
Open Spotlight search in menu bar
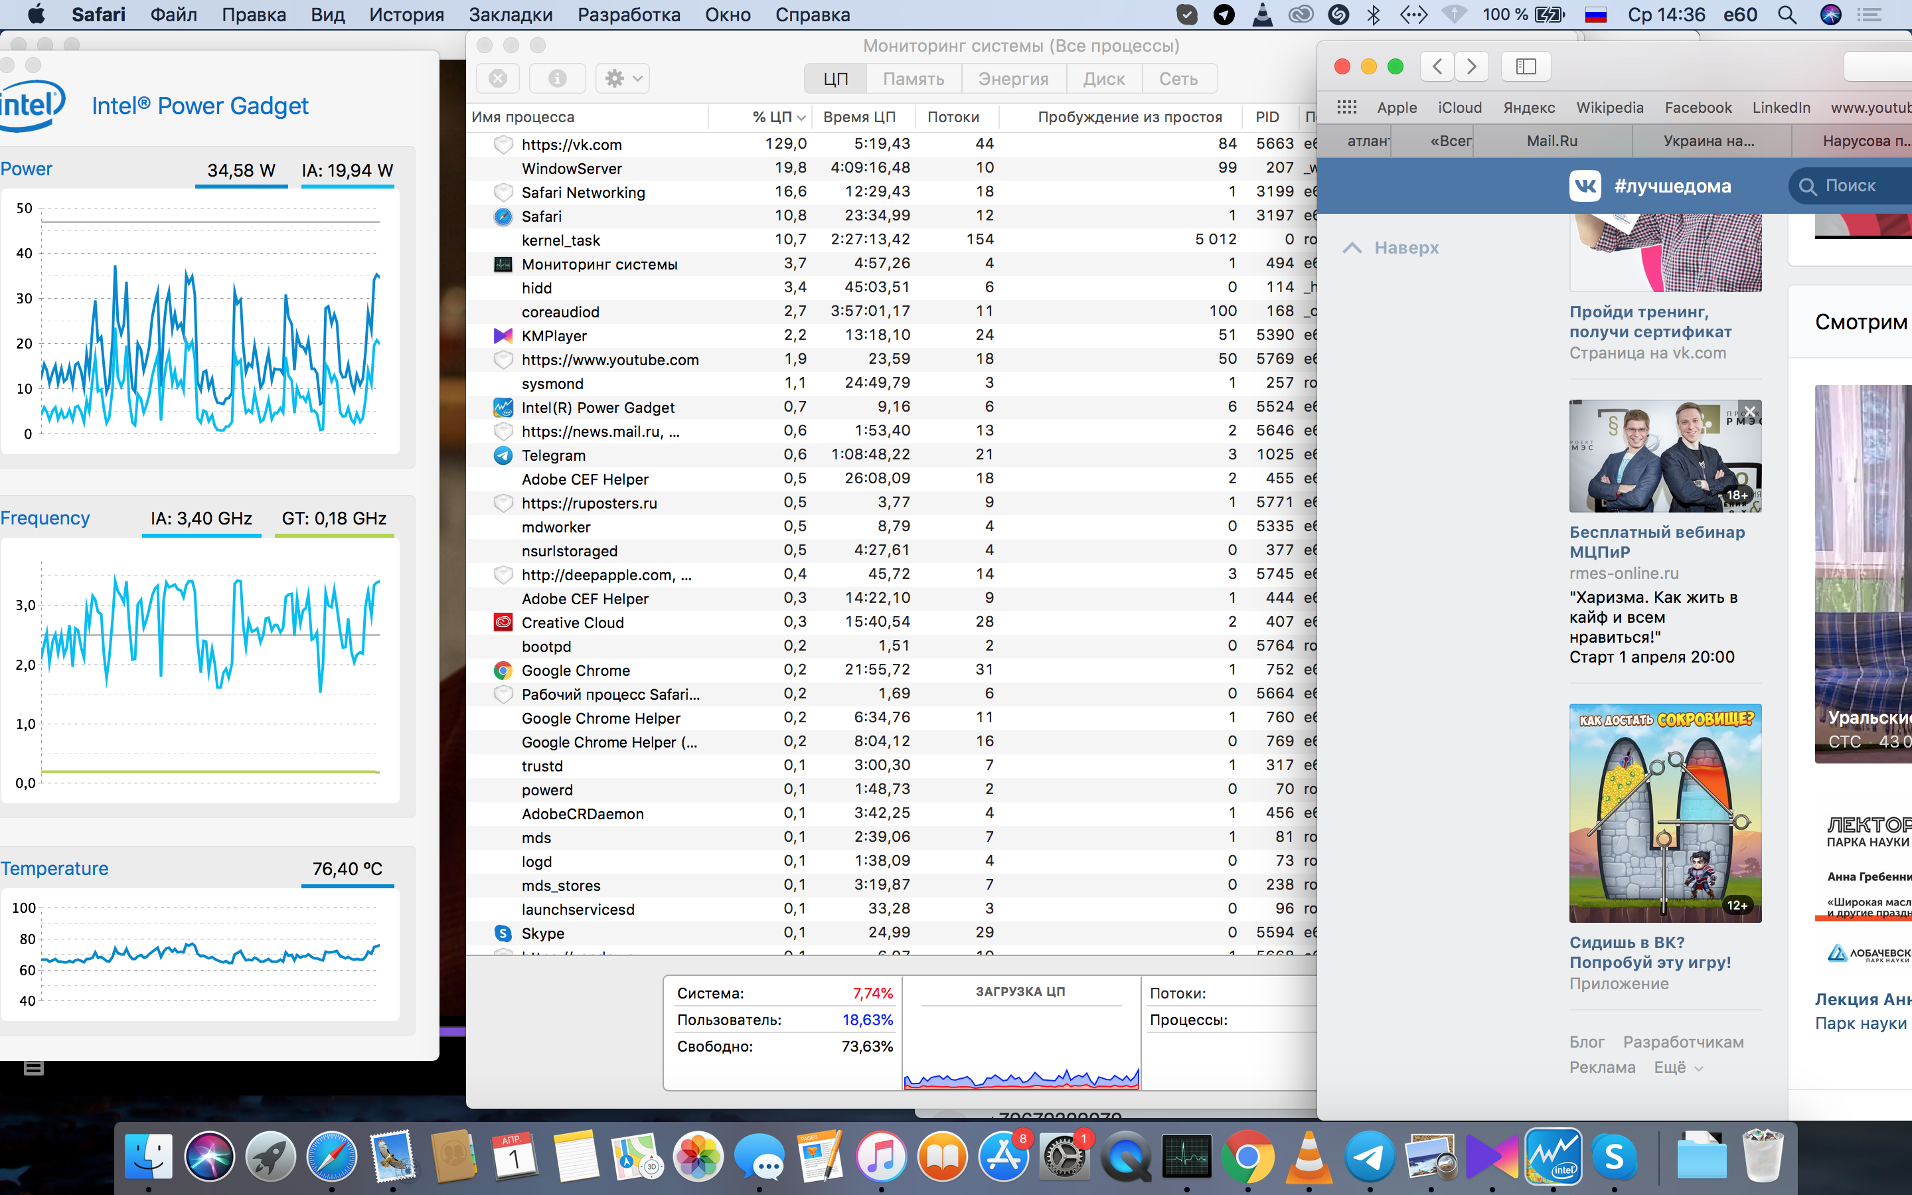click(1787, 14)
